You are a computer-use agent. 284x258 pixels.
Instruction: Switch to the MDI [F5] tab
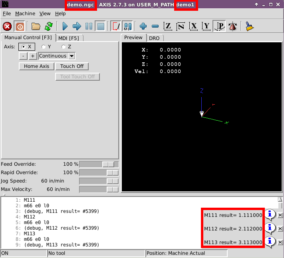click(69, 38)
